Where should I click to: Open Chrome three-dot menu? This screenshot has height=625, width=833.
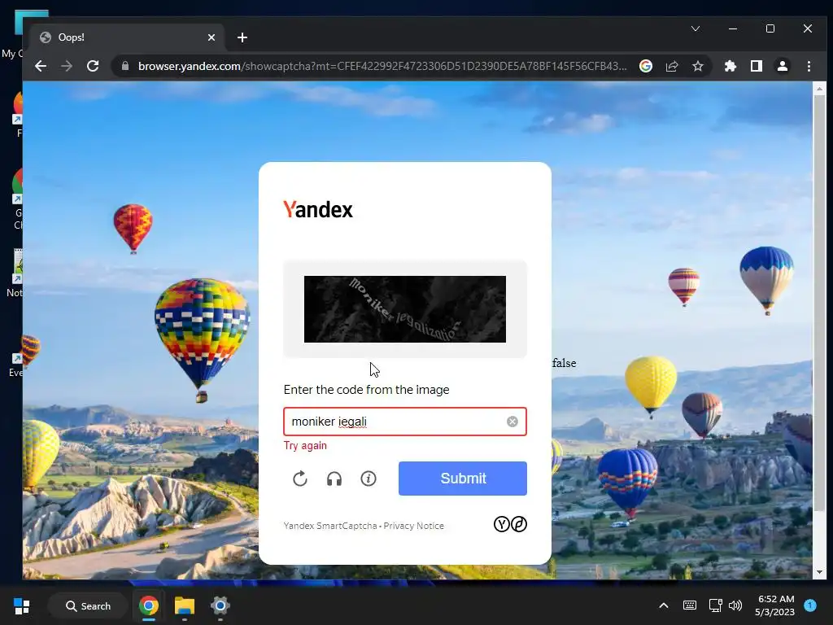click(809, 66)
